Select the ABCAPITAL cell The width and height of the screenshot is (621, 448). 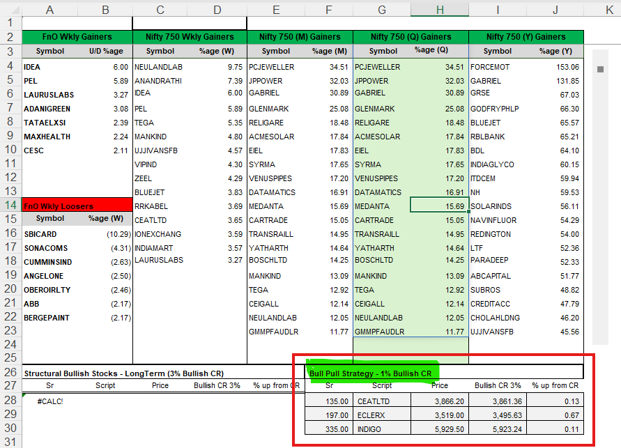click(498, 276)
